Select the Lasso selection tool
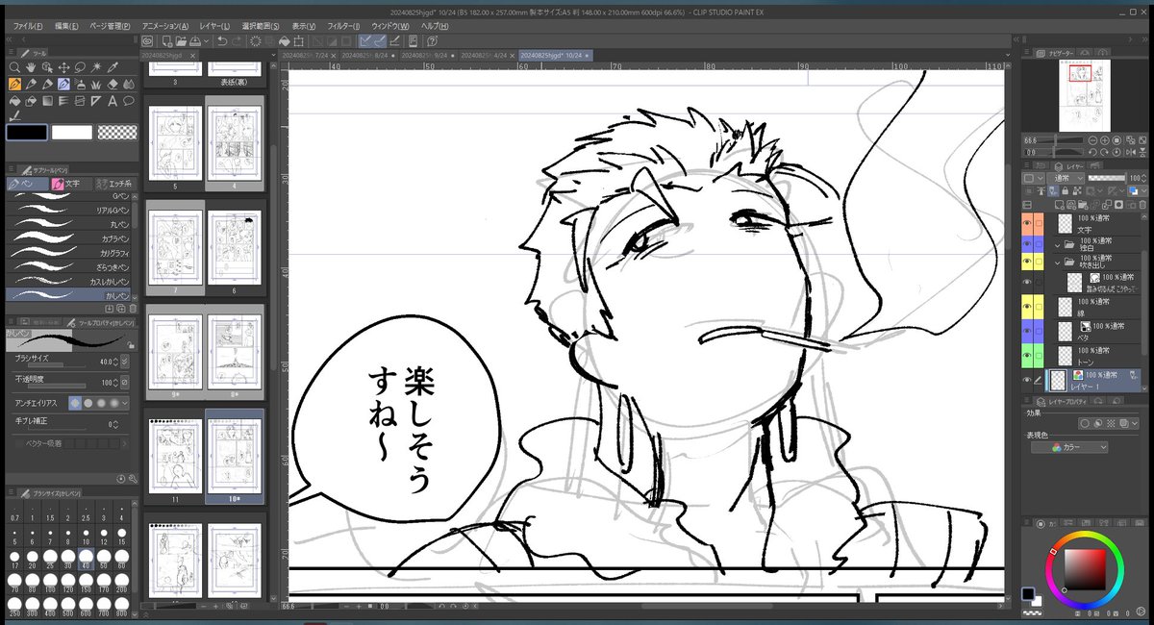The width and height of the screenshot is (1154, 625). [80, 67]
